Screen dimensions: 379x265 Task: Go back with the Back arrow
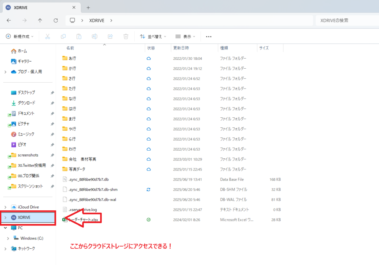tap(9, 21)
